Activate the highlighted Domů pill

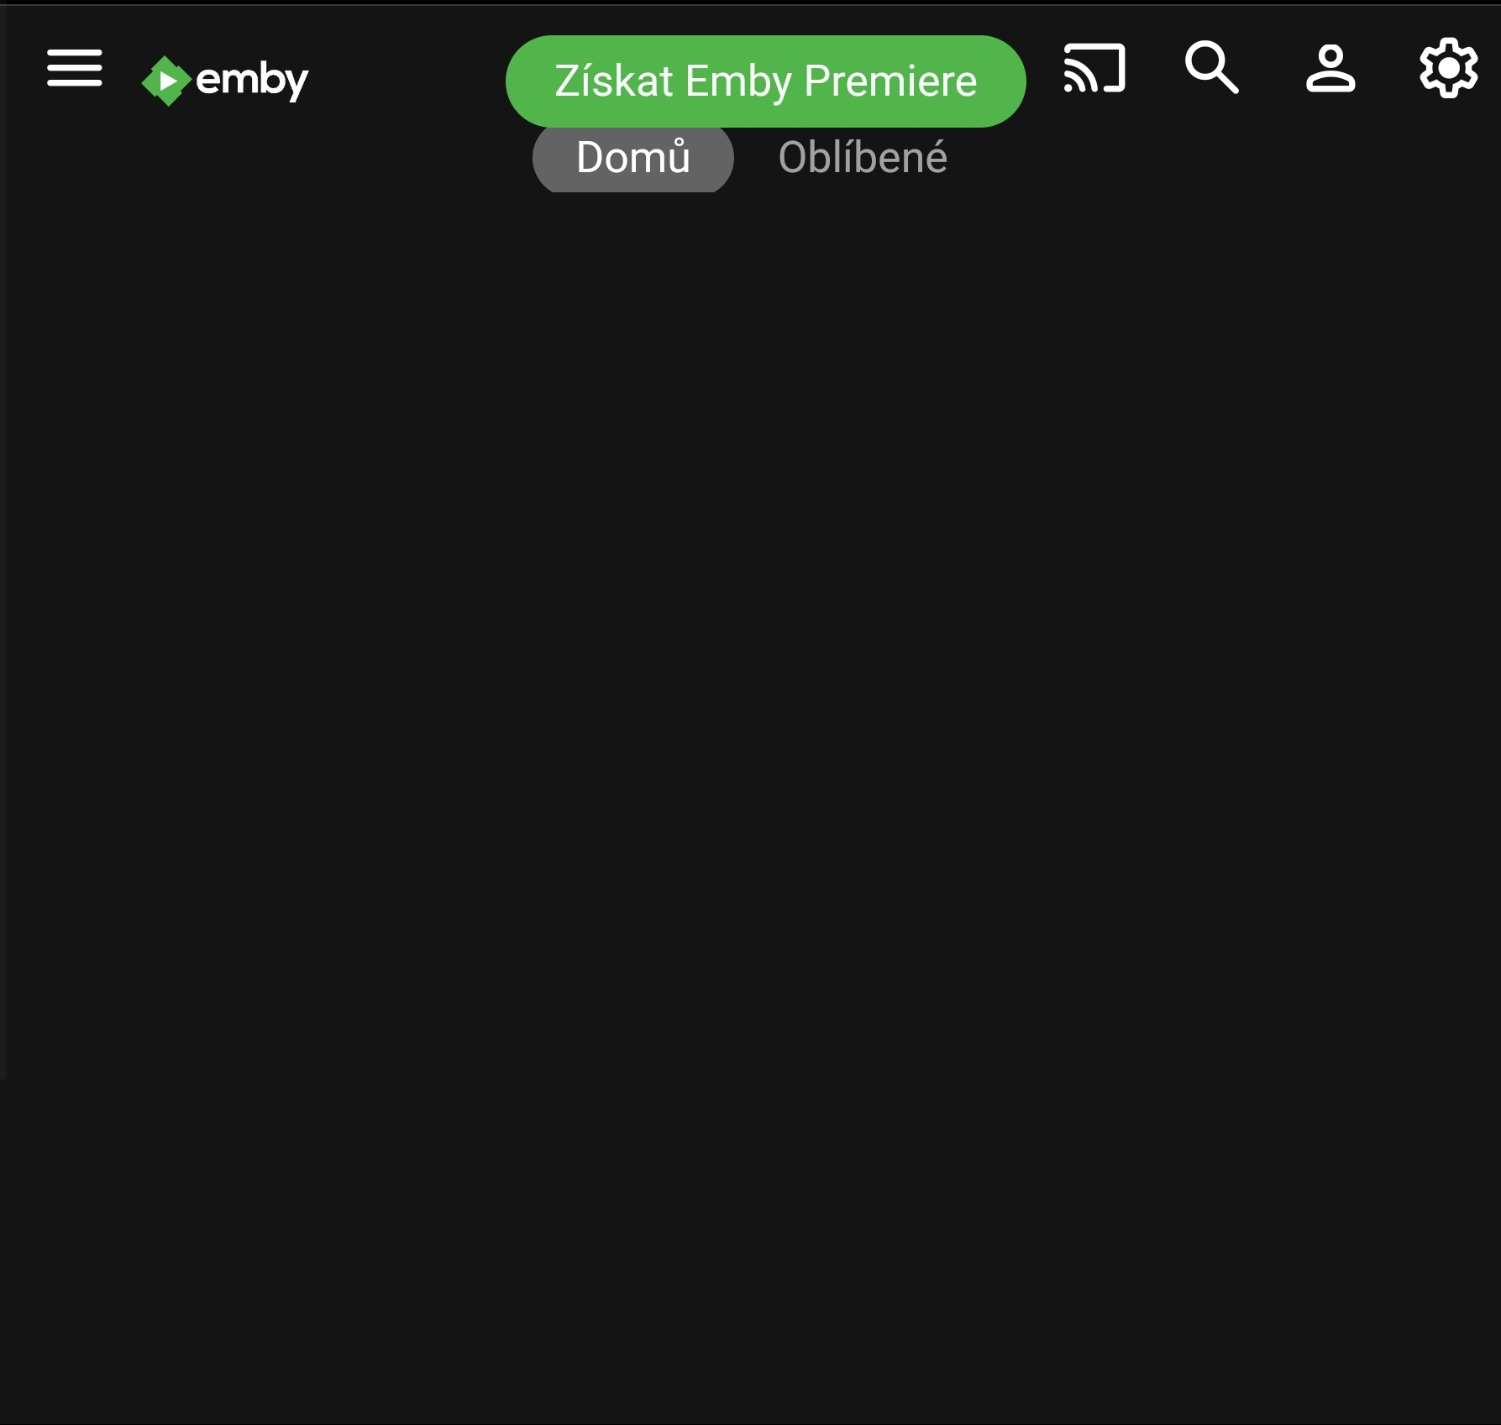click(x=633, y=157)
